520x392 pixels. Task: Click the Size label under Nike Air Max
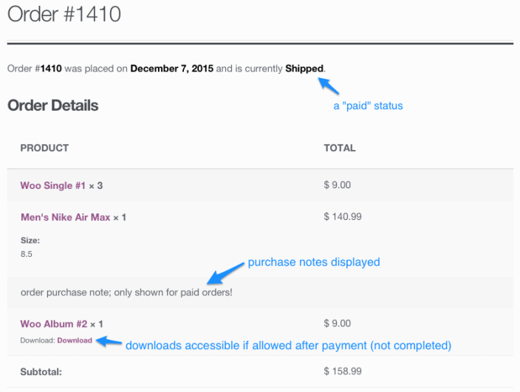click(30, 240)
